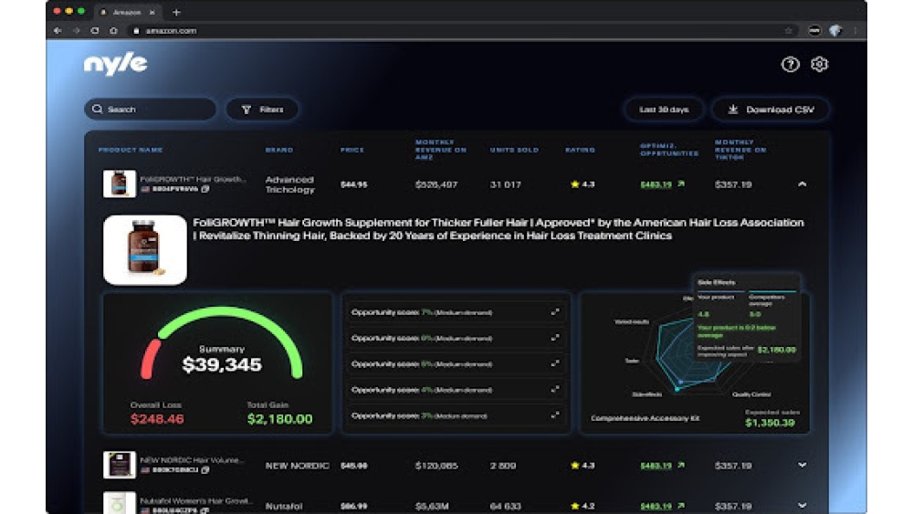The height and width of the screenshot is (514, 913).
Task: Expand the 4% opportunity score row
Action: point(555,390)
